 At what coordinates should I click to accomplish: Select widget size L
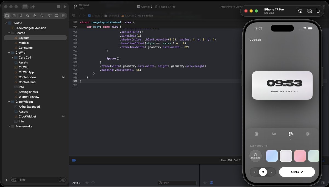coord(271,172)
